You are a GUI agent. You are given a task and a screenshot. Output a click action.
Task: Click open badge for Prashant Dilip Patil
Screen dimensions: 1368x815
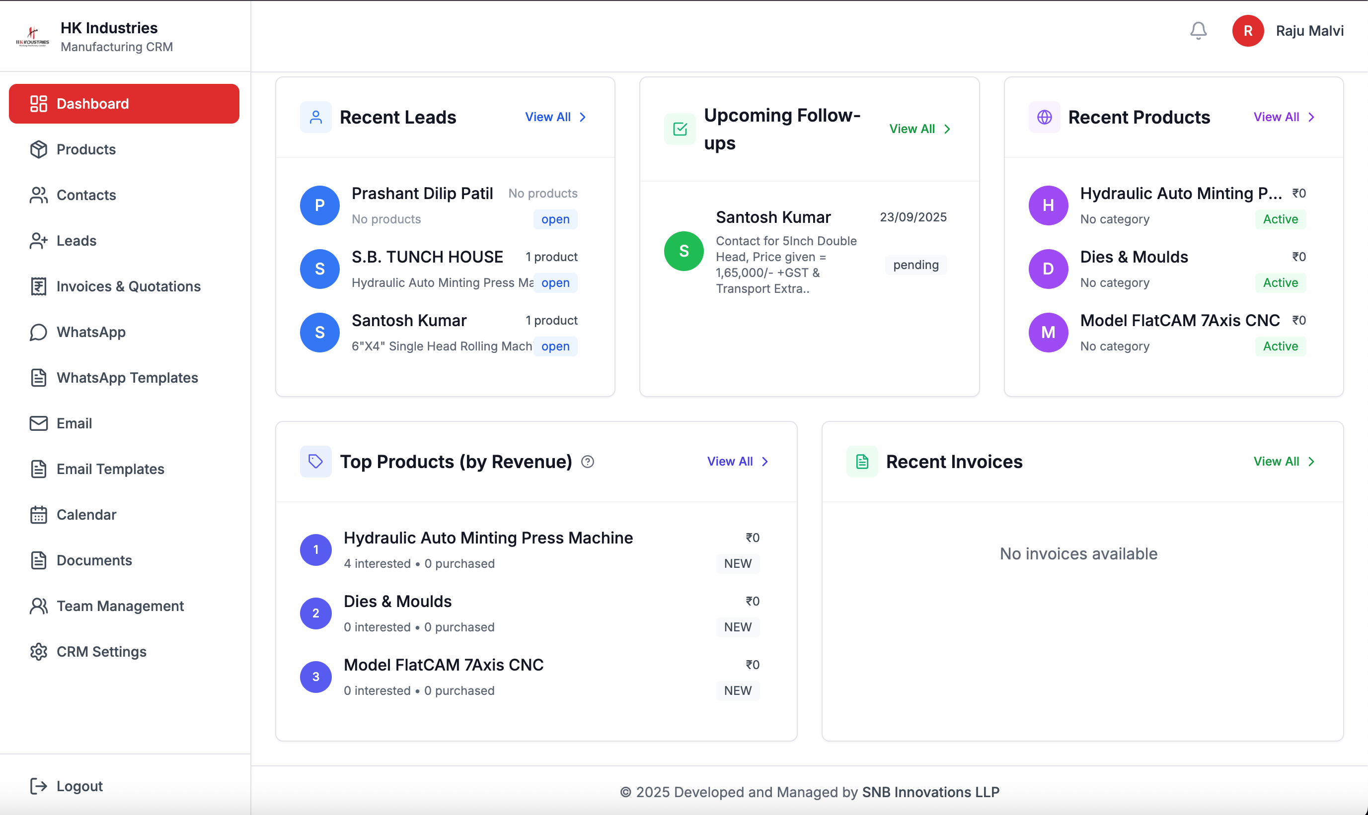click(555, 219)
